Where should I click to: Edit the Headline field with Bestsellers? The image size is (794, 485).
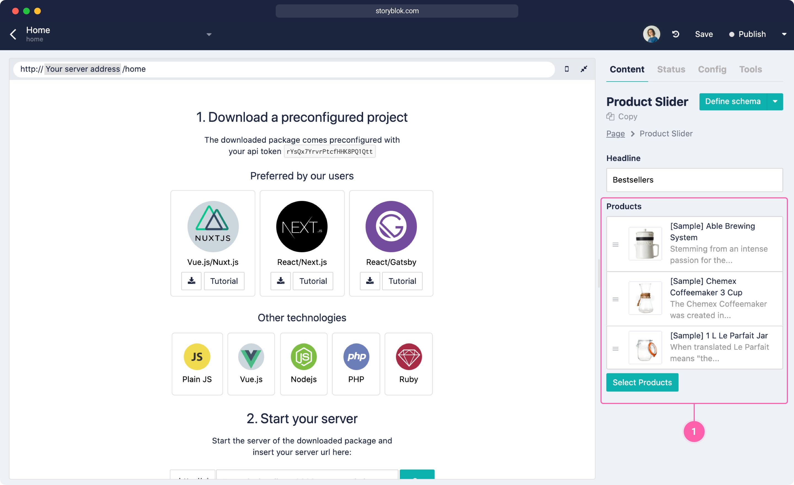(x=694, y=180)
